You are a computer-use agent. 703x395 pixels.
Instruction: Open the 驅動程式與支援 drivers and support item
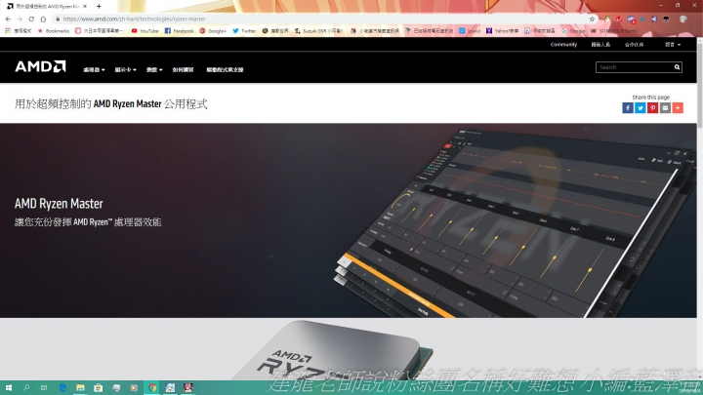[225, 70]
